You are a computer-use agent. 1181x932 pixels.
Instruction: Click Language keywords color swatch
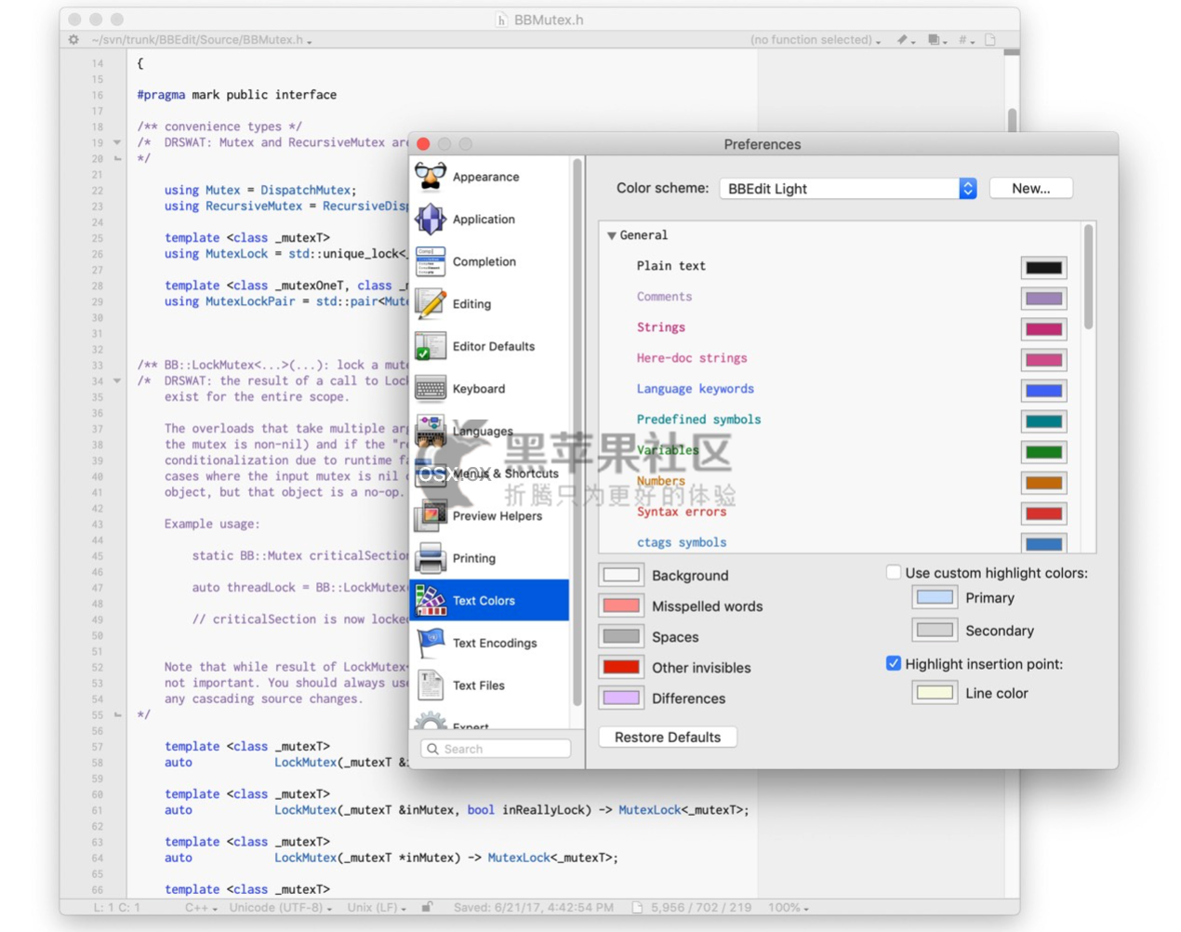click(1043, 391)
